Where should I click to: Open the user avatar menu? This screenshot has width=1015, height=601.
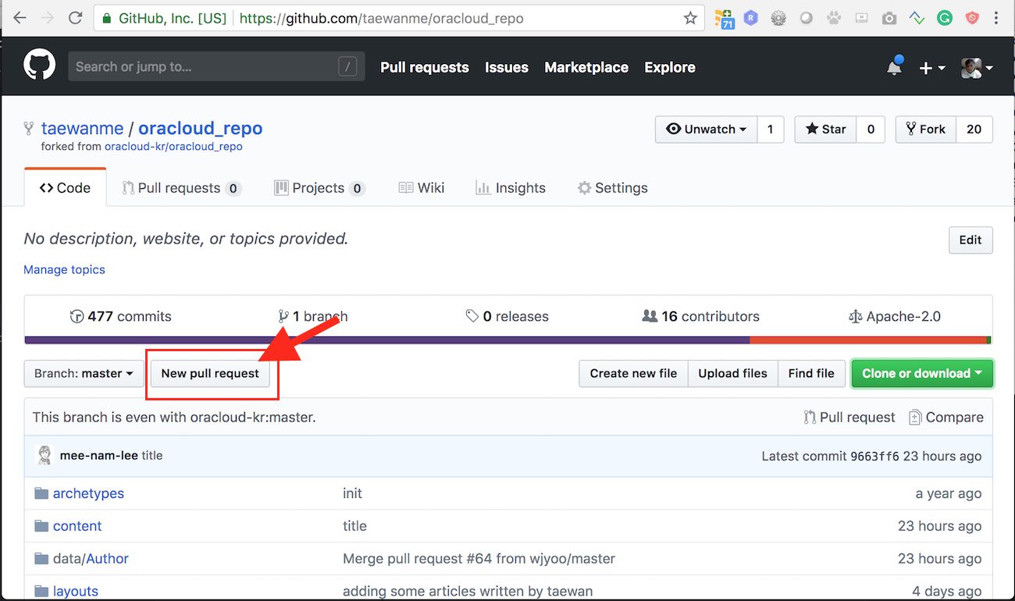976,68
